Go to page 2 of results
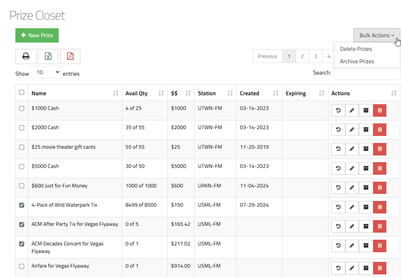This screenshot has width=401, height=277. [x=302, y=57]
